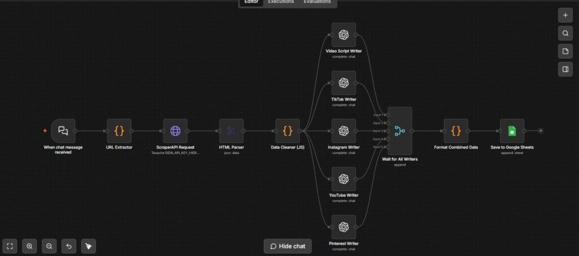Open the Save to Google Sheets node
Viewport: 579px width, 256px height.
point(512,131)
